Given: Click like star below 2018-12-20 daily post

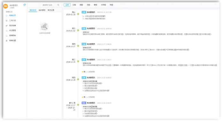Looking at the screenshot, I should 82,97.
